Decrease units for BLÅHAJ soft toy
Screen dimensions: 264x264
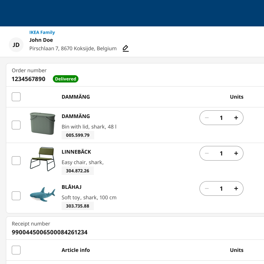207,188
